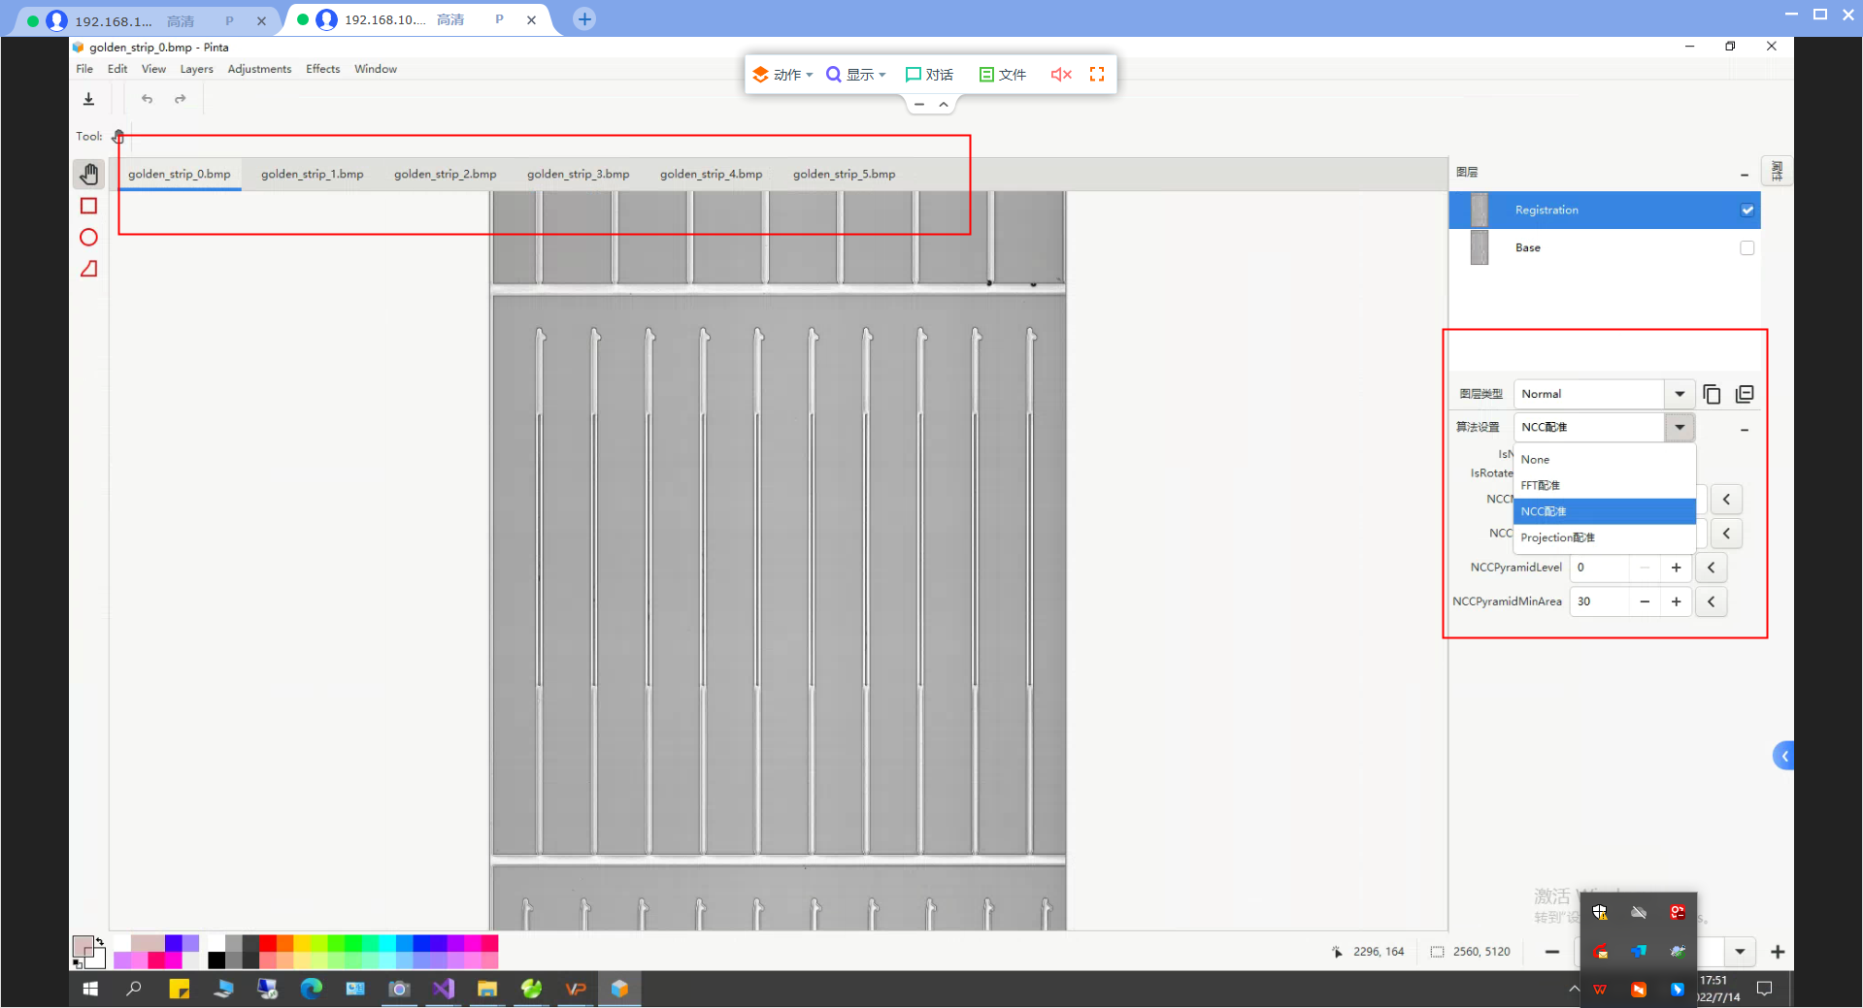Choose Projection配准 in algorithm list
The image size is (1863, 1008).
1604,537
